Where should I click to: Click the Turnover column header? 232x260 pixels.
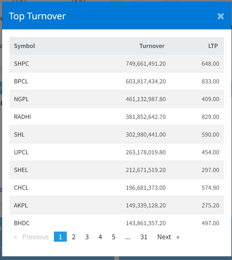click(x=152, y=46)
